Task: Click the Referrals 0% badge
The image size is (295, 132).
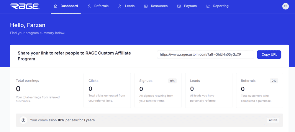Action: pyautogui.click(x=274, y=81)
